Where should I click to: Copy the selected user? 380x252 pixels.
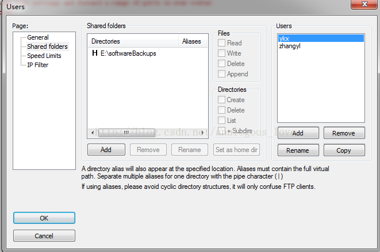(344, 150)
